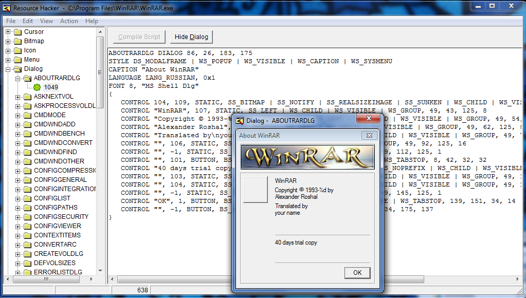Click the CMDWNDFIND folder icon
The width and height of the screenshot is (526, 298).
(27, 152)
